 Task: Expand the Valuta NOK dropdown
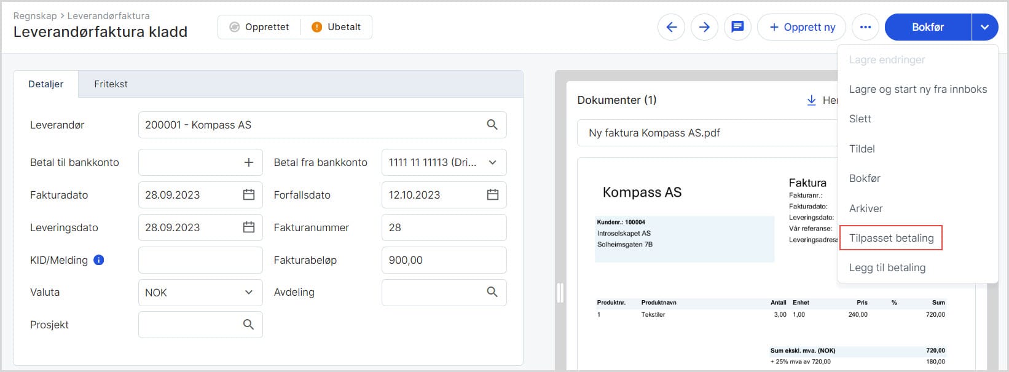(x=248, y=293)
